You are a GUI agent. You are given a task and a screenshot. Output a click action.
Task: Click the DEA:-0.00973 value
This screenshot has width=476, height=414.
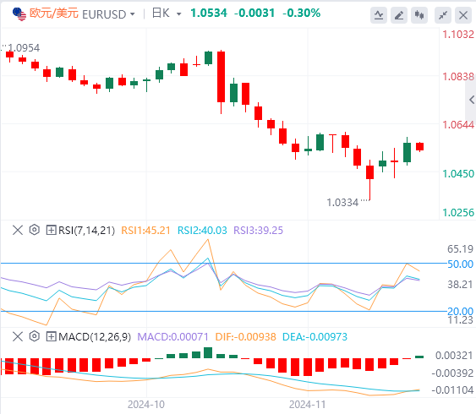coord(315,337)
